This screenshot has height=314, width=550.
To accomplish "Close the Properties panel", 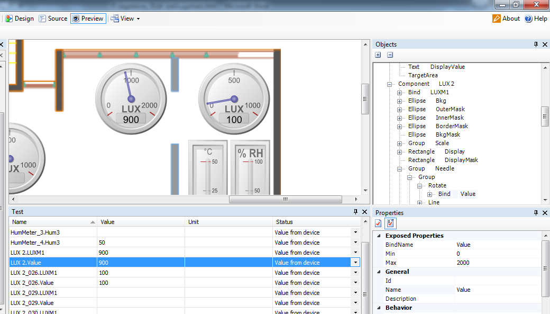I will (545, 212).
